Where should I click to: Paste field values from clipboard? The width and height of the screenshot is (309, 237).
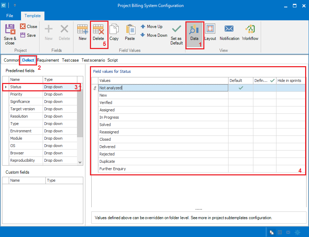pyautogui.click(x=130, y=30)
